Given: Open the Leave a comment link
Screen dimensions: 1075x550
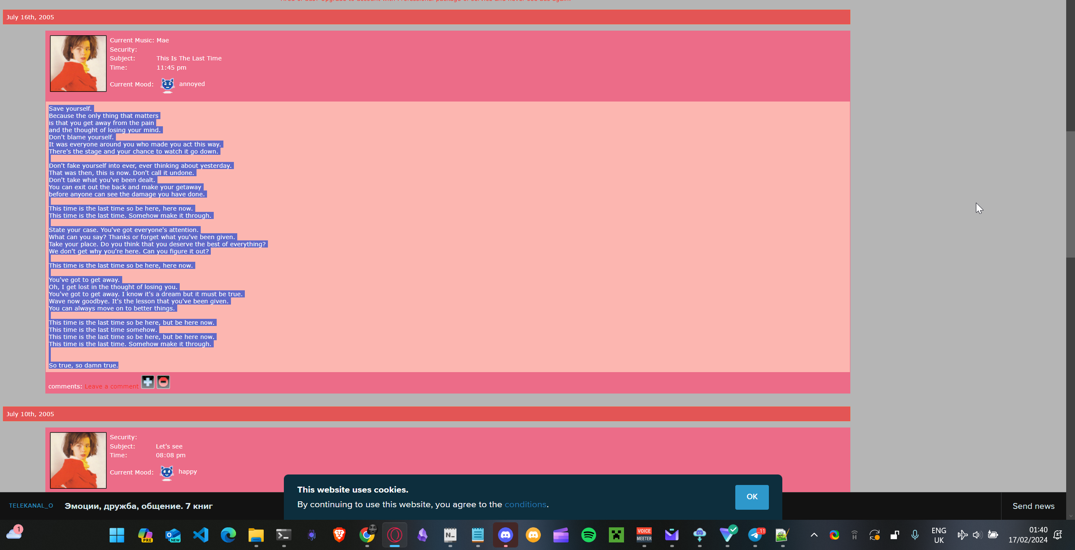Looking at the screenshot, I should tap(111, 386).
